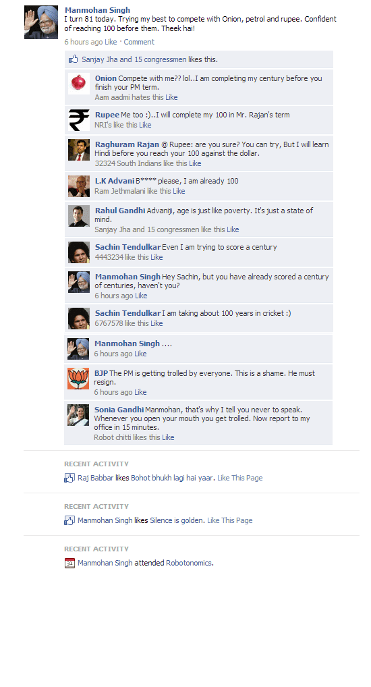This screenshot has height=687, width=371.
Task: Click the Rupee symbol avatar
Action: coord(79,120)
